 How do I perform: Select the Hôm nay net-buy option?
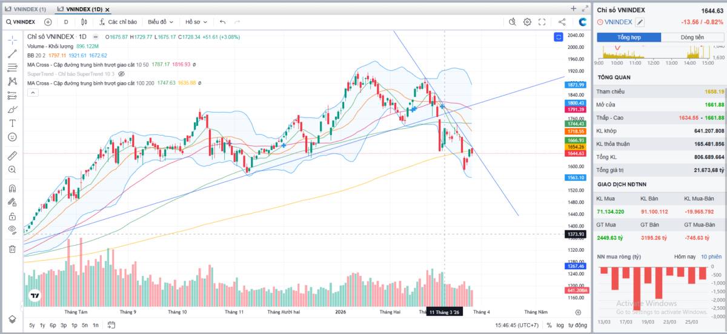[x=684, y=257]
